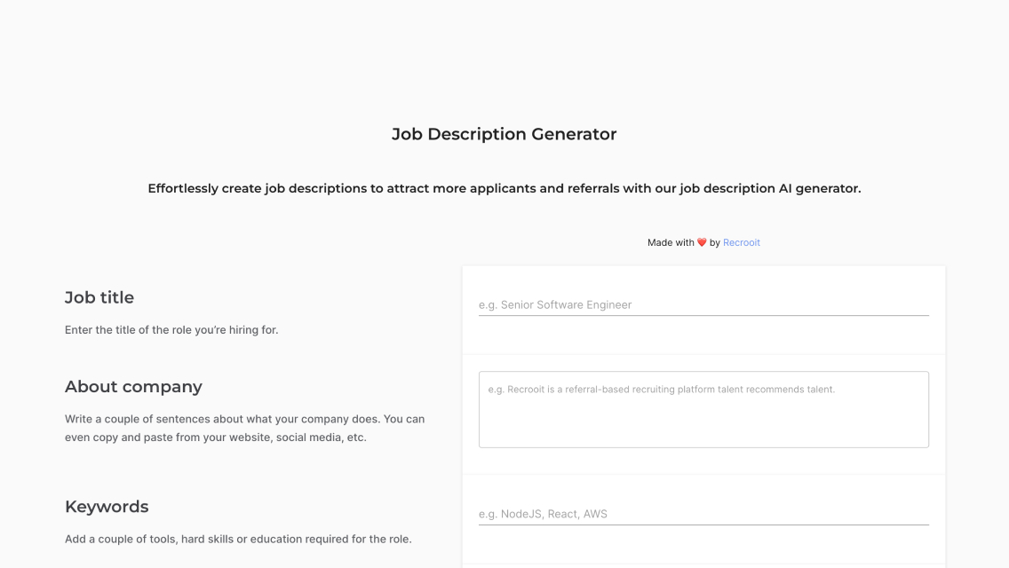Click the Keywords section heading

[x=107, y=506]
